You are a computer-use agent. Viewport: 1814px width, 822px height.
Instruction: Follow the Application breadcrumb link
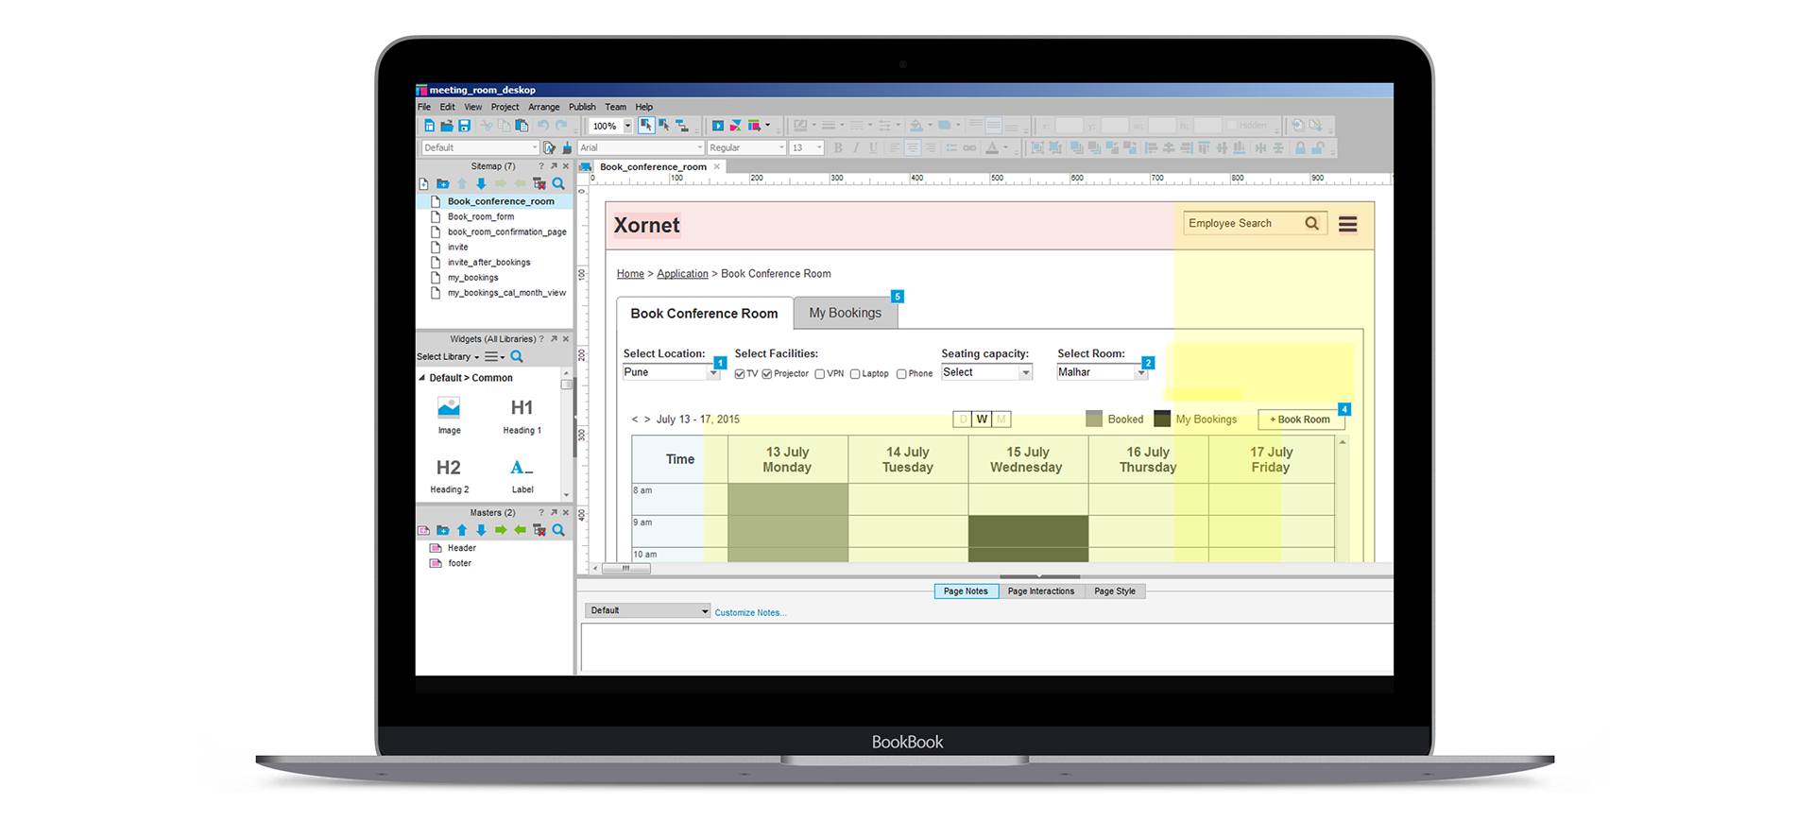coord(682,274)
